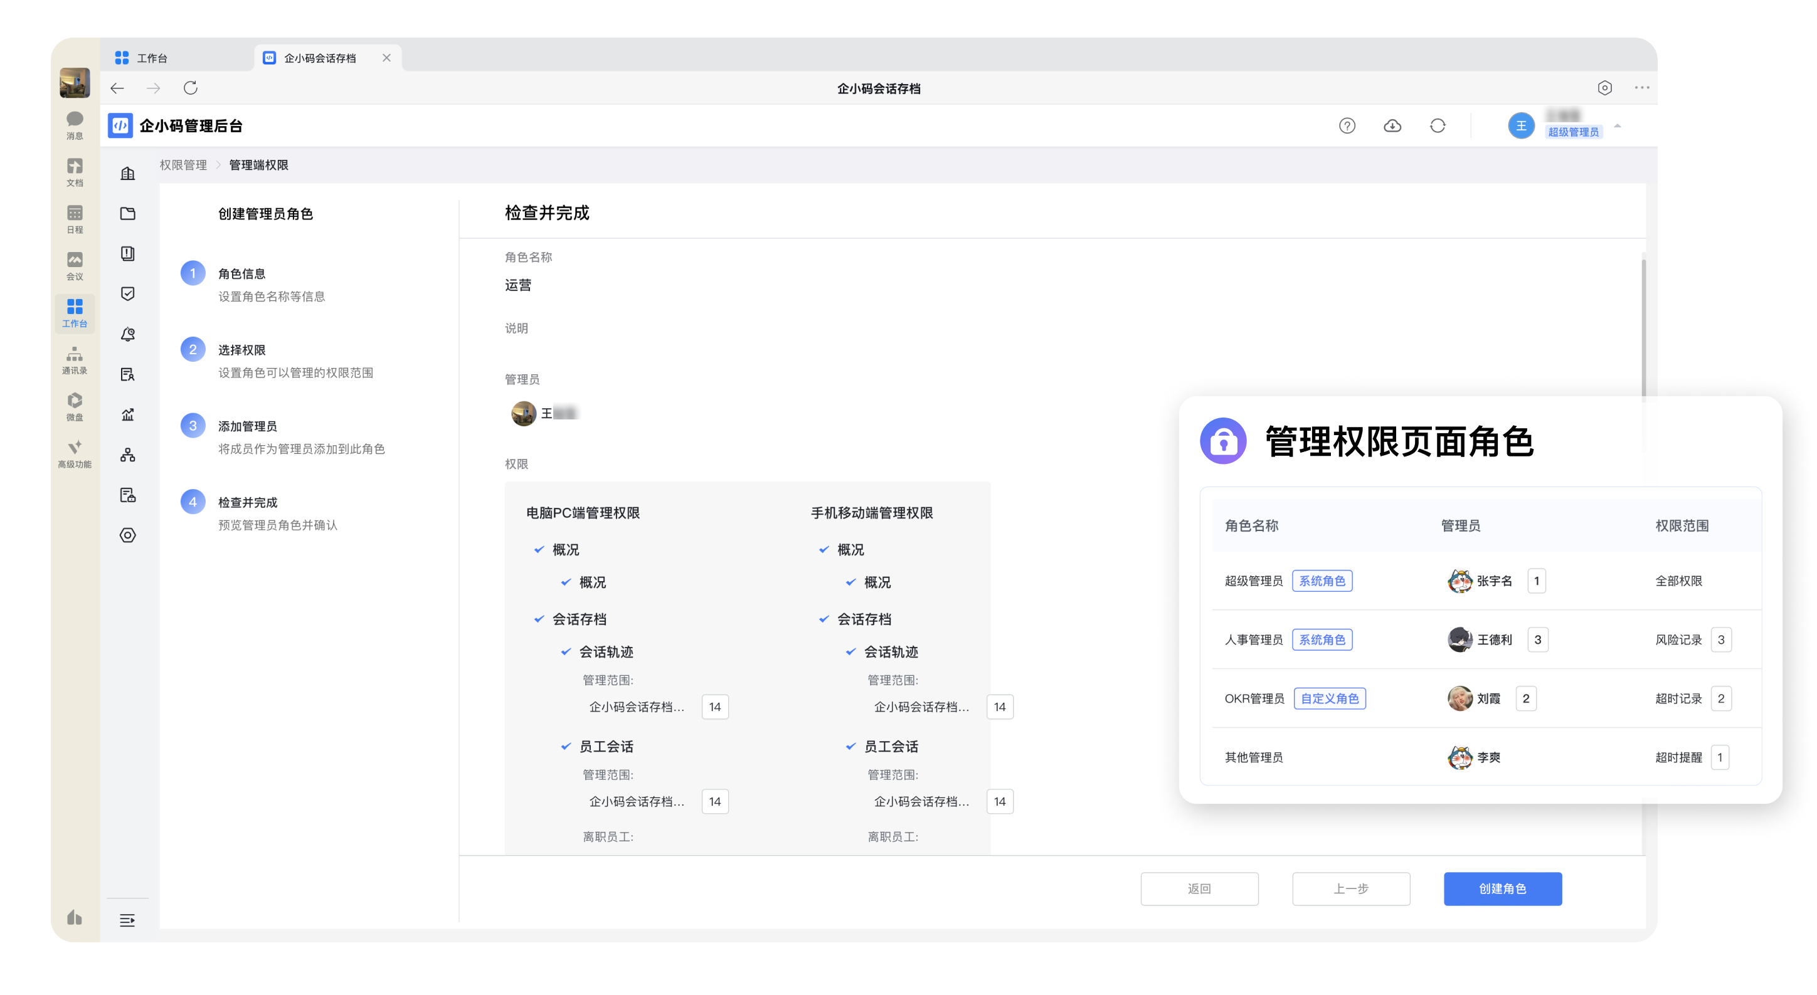Open the folder icon in admin sidebar

click(128, 214)
